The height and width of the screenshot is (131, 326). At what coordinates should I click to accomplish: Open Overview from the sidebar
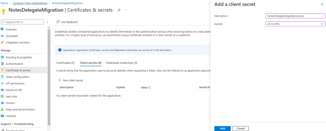pos(11,29)
